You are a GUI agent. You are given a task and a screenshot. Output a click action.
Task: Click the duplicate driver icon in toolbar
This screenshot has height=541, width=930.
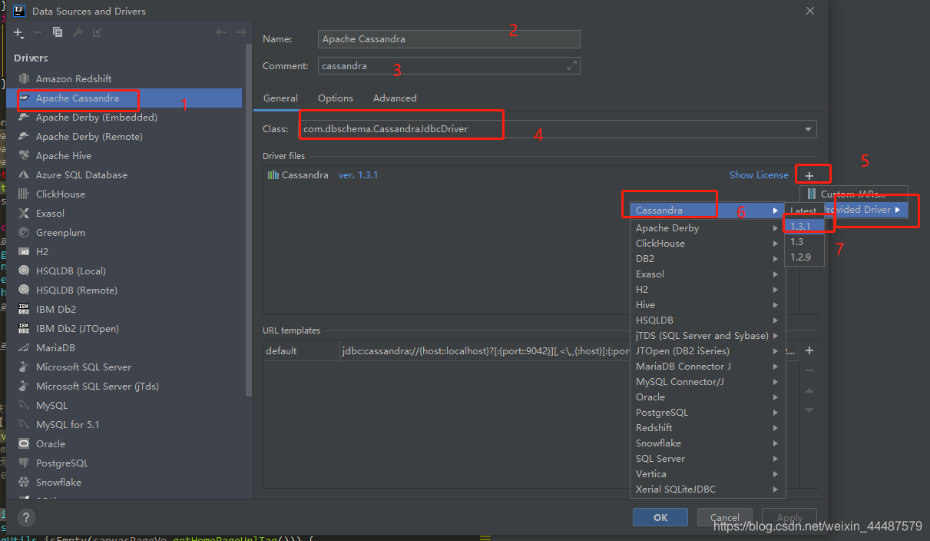point(58,32)
